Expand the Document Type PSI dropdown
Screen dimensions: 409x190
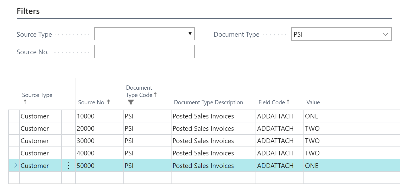341,34
